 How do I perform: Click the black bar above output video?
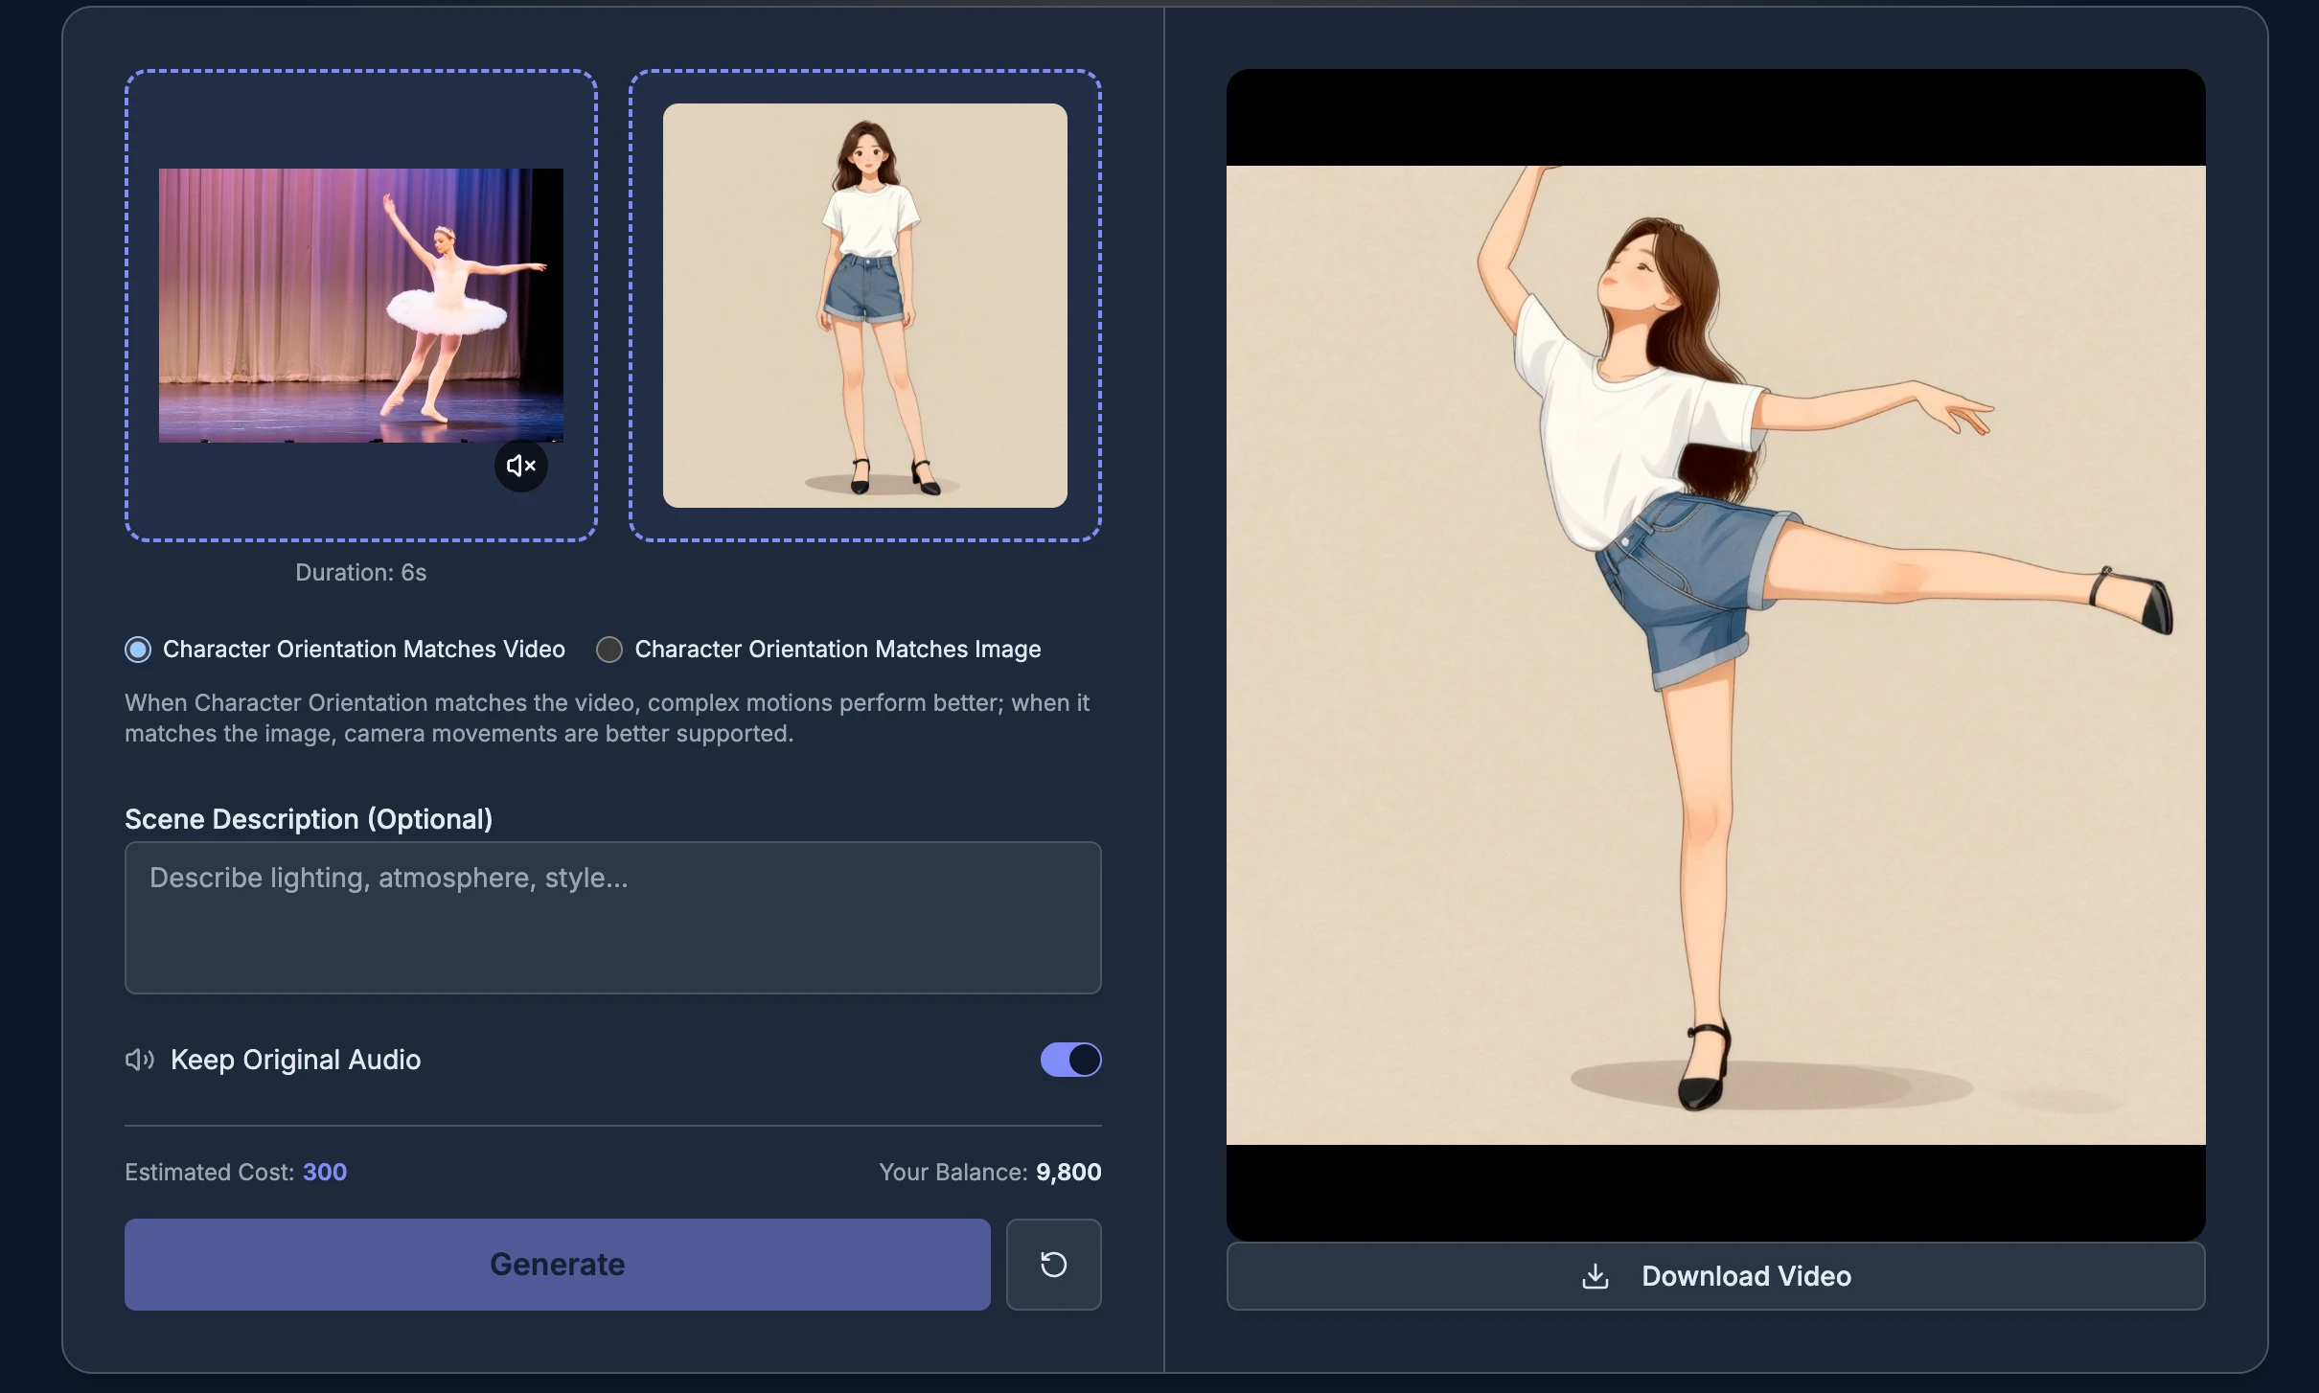[1715, 118]
